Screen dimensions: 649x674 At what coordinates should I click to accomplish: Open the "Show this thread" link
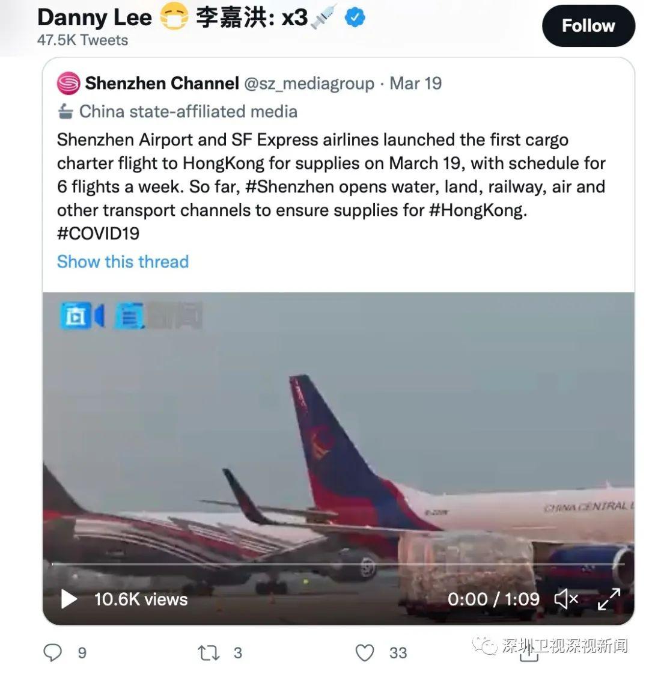pyautogui.click(x=123, y=262)
